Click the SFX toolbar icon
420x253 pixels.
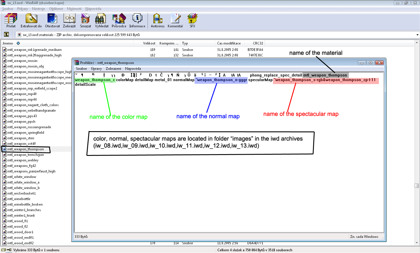click(x=192, y=18)
